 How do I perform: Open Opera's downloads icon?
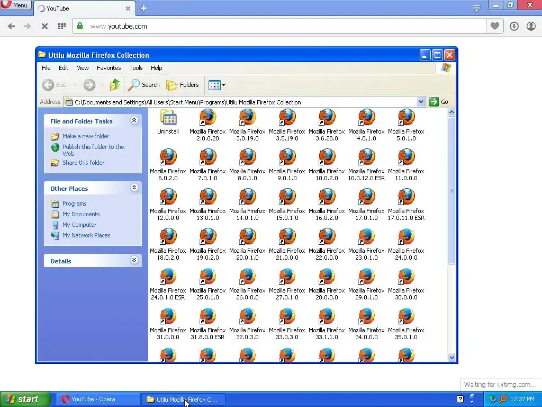tap(514, 26)
